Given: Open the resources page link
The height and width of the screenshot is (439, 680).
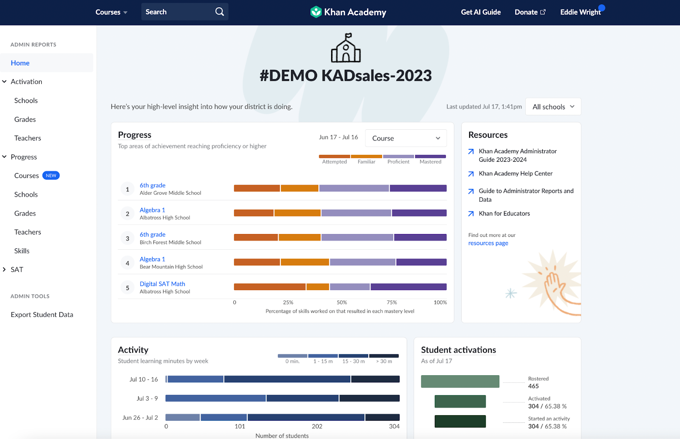Looking at the screenshot, I should 488,243.
